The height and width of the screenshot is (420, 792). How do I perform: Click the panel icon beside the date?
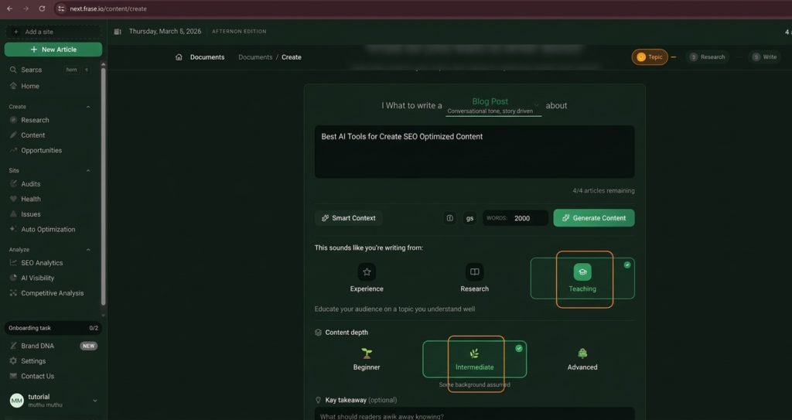pos(118,32)
